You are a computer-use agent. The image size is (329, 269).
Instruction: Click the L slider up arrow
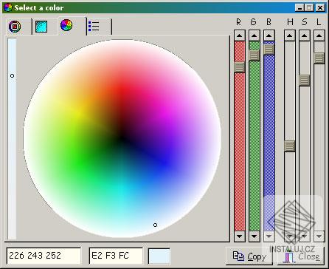[319, 35]
